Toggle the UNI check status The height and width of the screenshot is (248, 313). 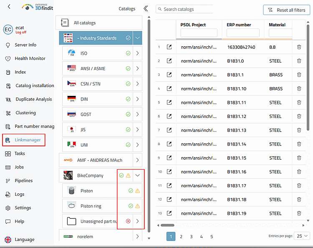tap(128, 145)
